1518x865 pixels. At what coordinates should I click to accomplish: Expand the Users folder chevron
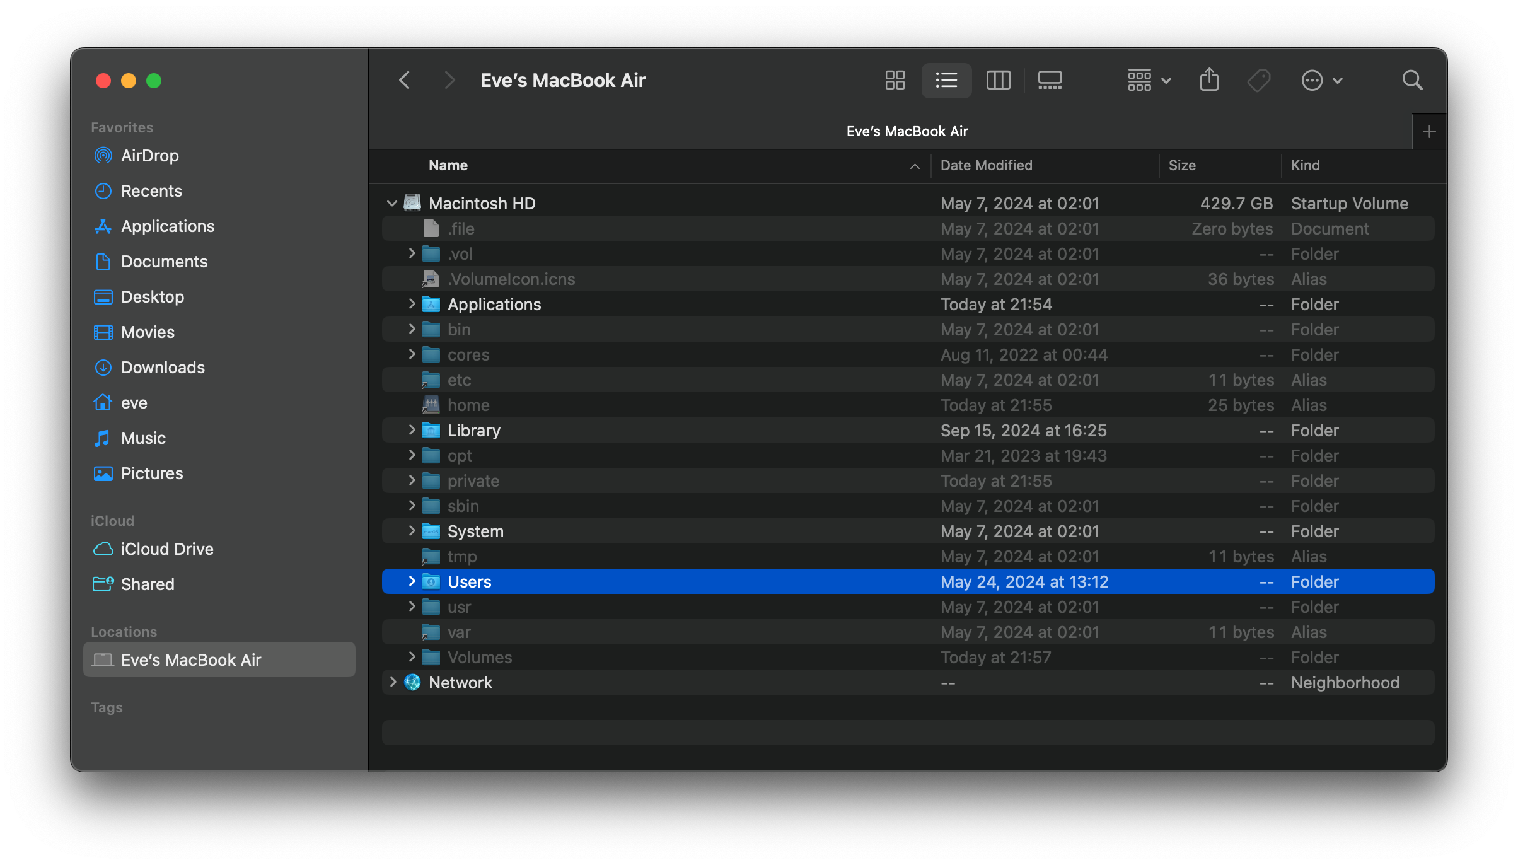pyautogui.click(x=412, y=581)
